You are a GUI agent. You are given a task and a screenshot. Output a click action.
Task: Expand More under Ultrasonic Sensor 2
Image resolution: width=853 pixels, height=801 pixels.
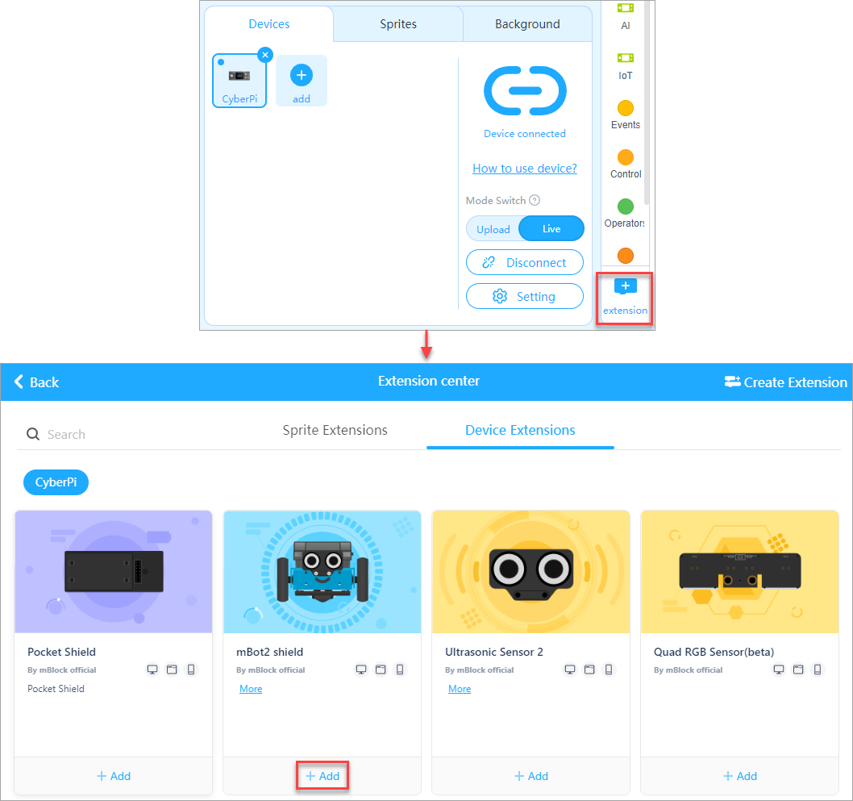click(460, 689)
